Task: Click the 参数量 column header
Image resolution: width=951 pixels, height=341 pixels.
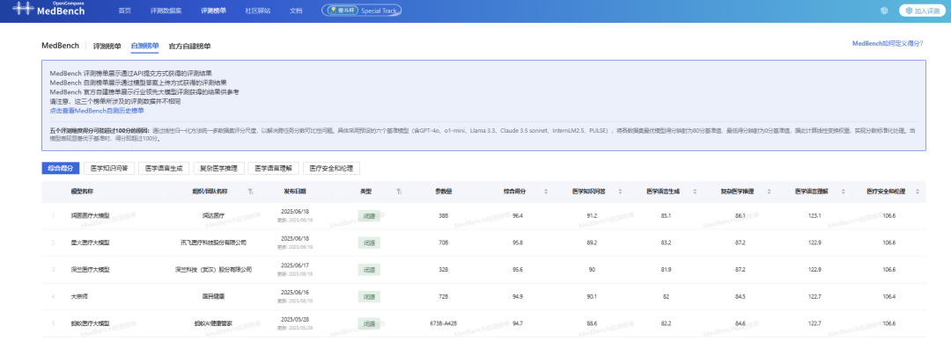Action: pyautogui.click(x=443, y=192)
